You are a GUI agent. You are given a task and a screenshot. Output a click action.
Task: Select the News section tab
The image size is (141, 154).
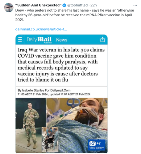point(62,40)
